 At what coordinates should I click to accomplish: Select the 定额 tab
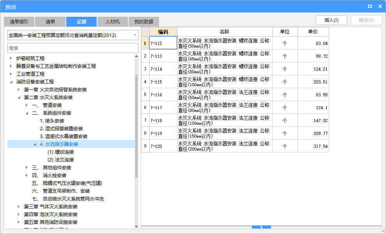pyautogui.click(x=81, y=22)
